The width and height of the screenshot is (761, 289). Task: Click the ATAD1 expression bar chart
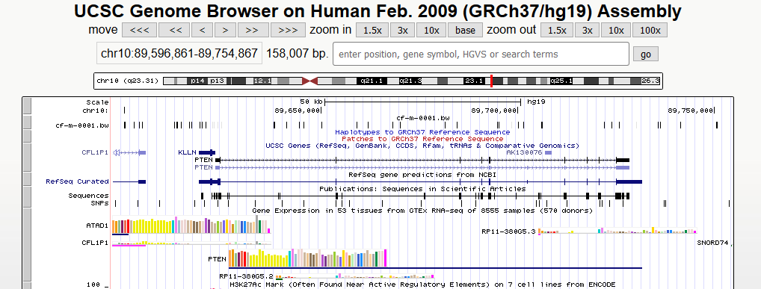click(x=191, y=226)
